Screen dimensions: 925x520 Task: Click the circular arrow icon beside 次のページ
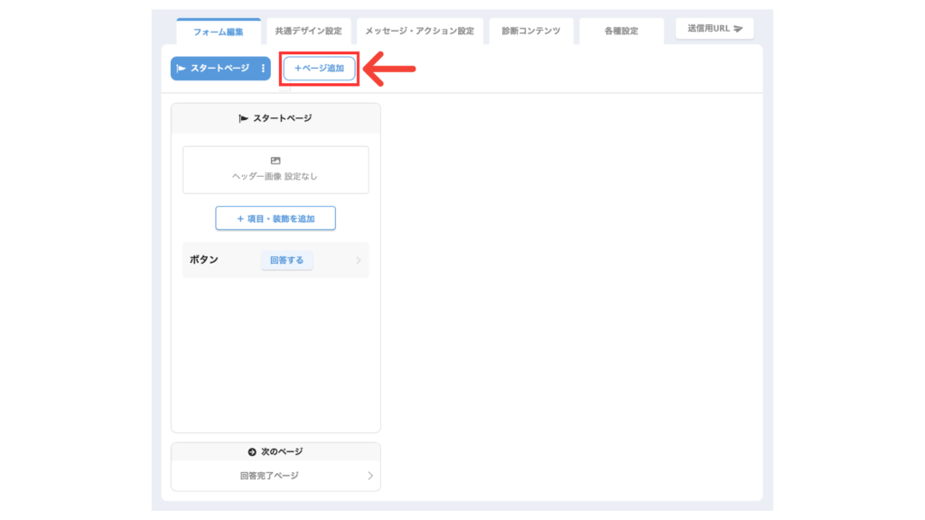coord(252,452)
